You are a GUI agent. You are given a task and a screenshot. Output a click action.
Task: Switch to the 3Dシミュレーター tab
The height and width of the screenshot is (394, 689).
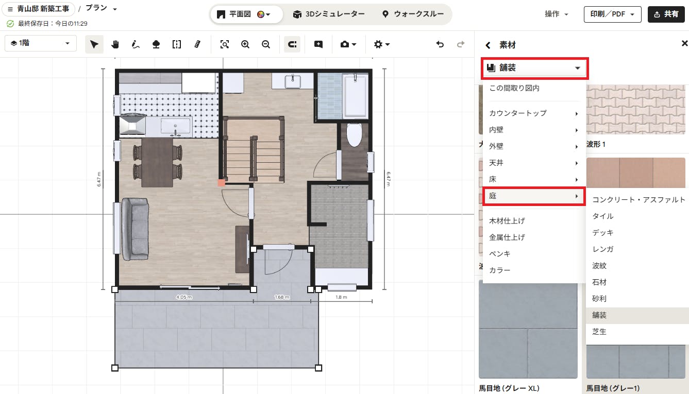329,14
